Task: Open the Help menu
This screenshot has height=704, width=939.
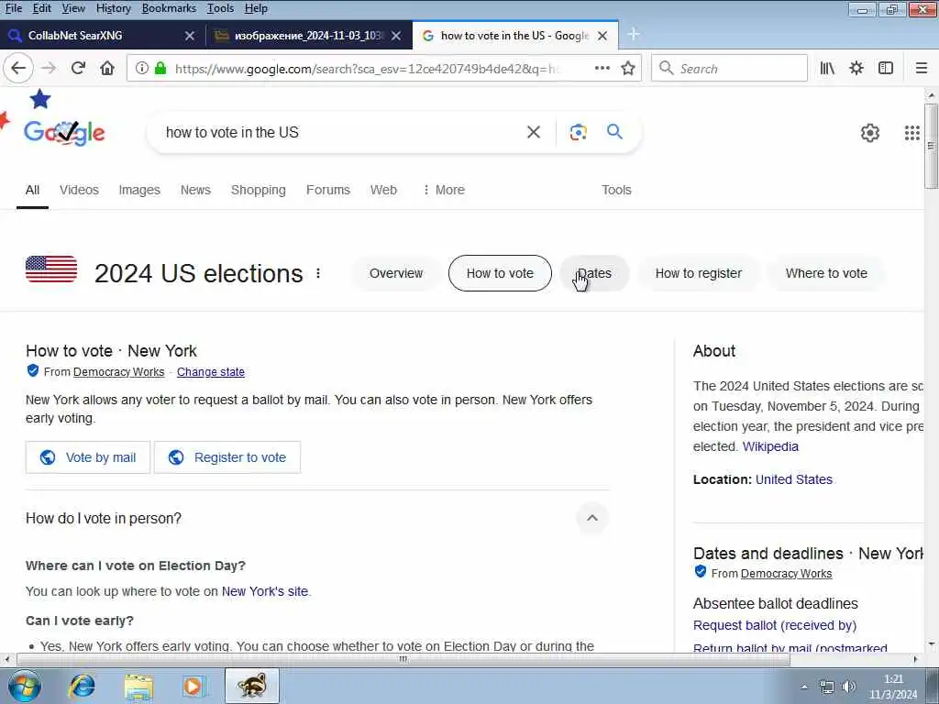Action: [256, 8]
